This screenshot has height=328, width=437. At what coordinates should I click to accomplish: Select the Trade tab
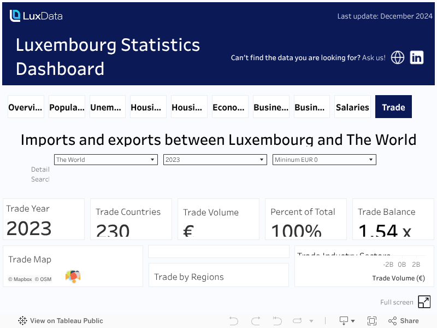tap(393, 107)
